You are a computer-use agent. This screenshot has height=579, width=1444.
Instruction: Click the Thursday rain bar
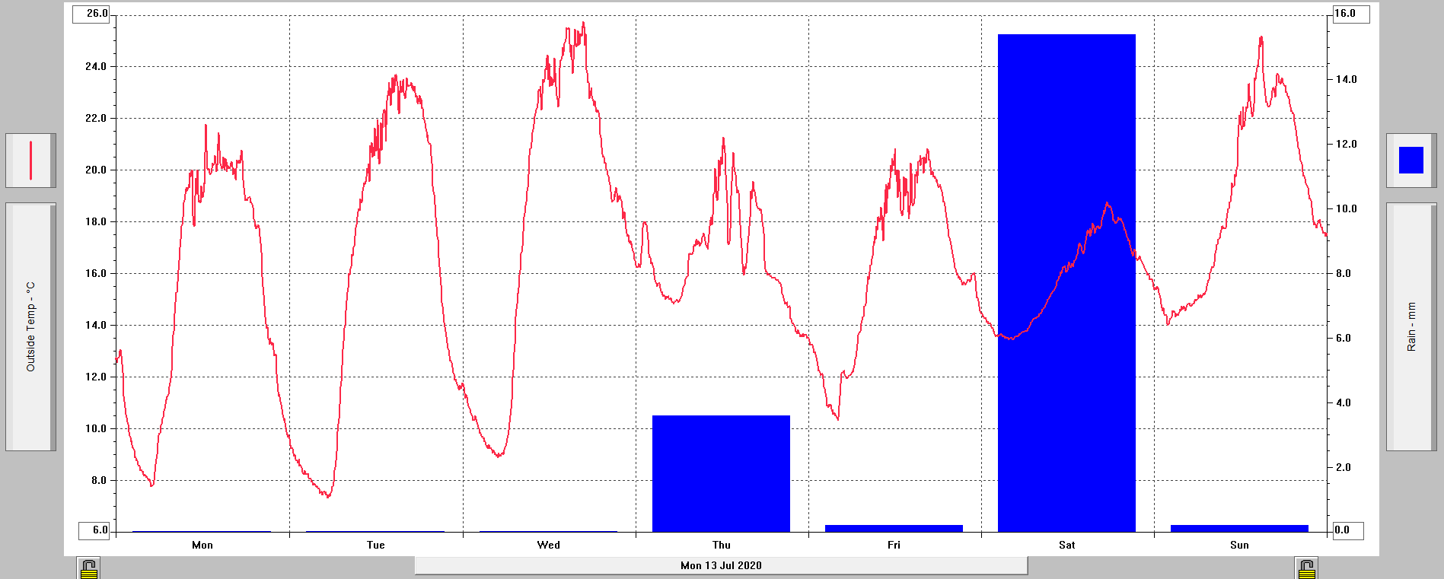(x=721, y=473)
